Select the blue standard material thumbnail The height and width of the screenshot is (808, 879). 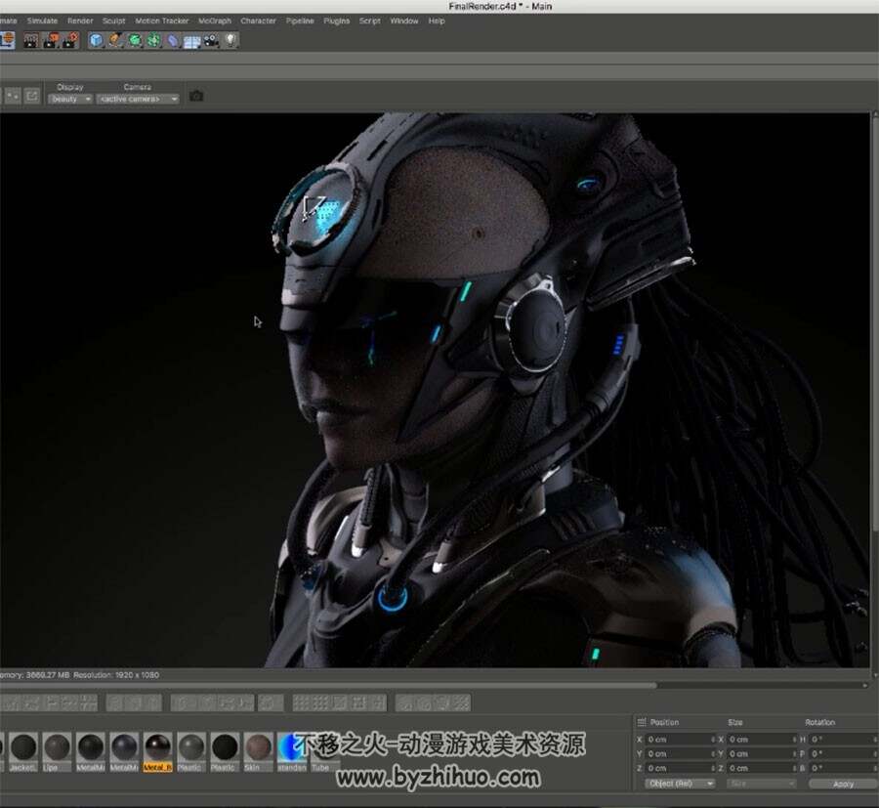(x=291, y=752)
